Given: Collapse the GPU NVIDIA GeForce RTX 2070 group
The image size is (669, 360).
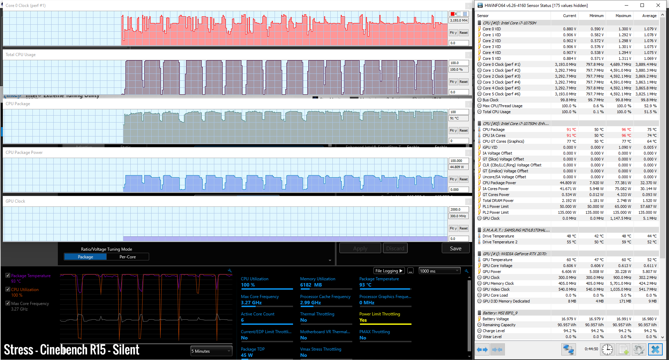Looking at the screenshot, I should [x=479, y=254].
